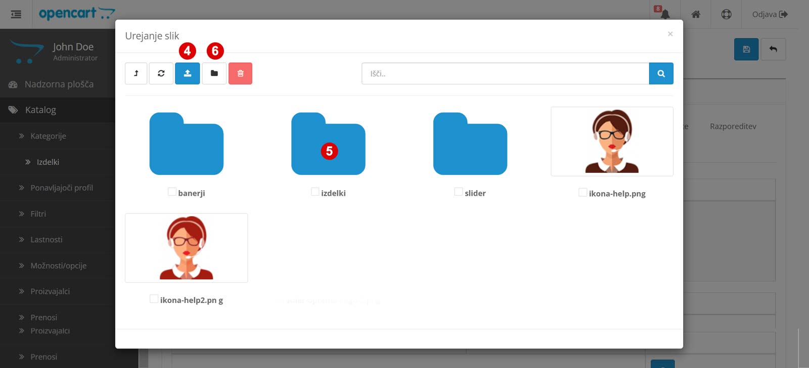This screenshot has height=368, width=809.
Task: Click the upload image button
Action: click(x=187, y=73)
